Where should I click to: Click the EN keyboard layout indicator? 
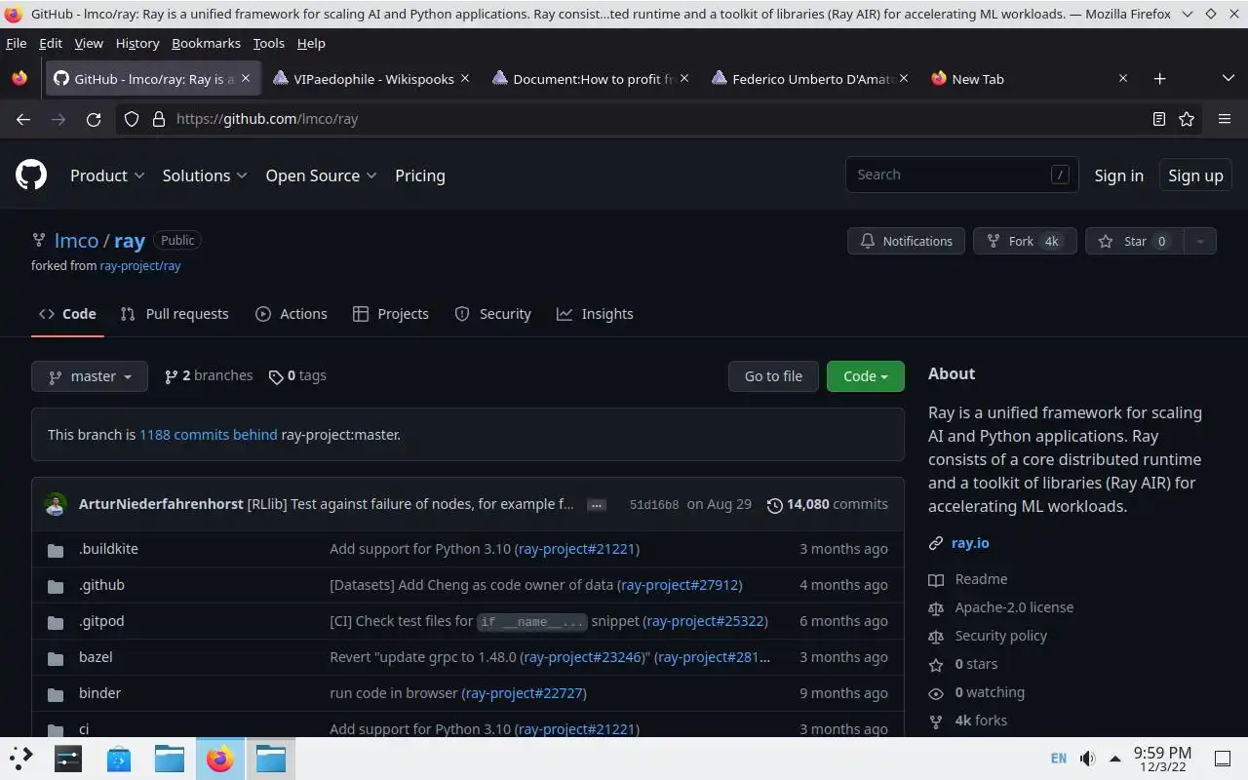coord(1058,758)
